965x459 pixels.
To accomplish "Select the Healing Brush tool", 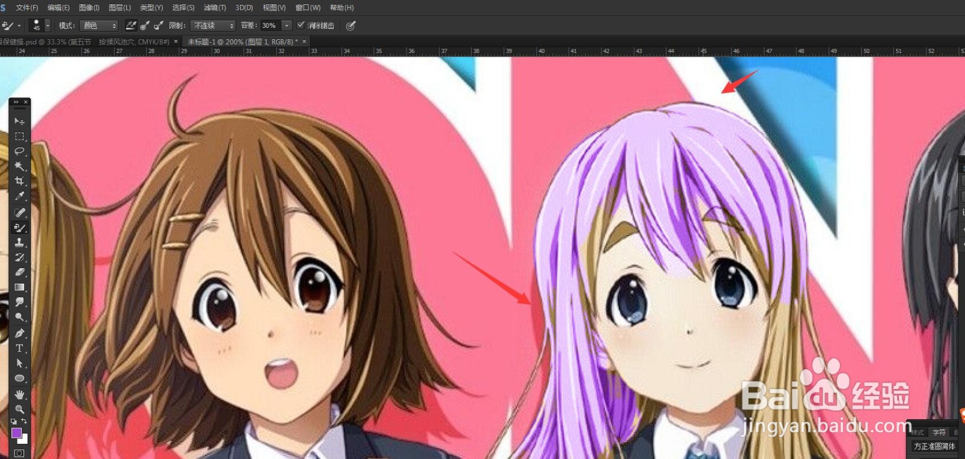I will coord(19,213).
